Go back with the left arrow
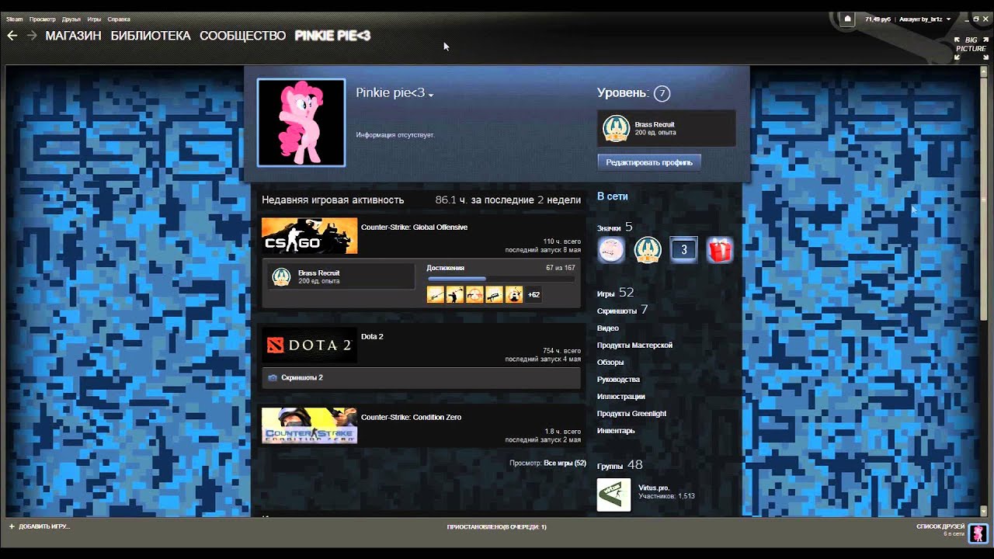Viewport: 994px width, 559px height. pos(12,35)
